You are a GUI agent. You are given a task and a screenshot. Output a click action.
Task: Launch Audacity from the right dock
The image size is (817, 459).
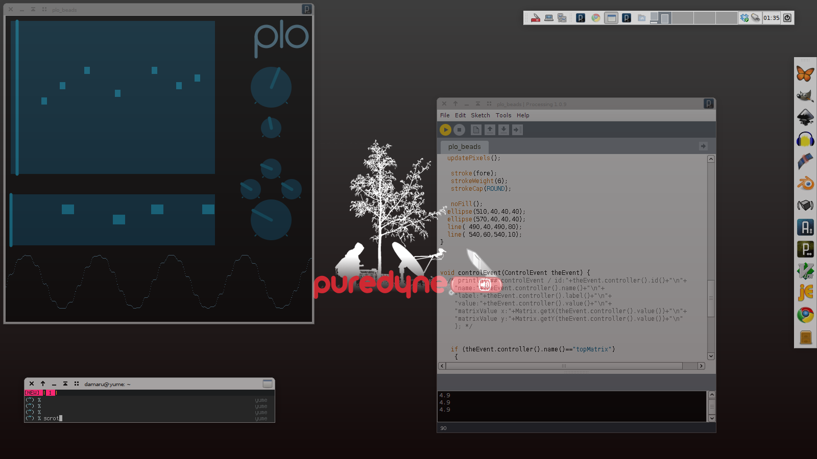805,140
